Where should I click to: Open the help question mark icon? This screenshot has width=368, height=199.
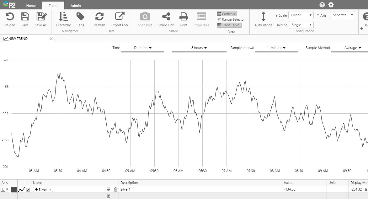[322, 5]
